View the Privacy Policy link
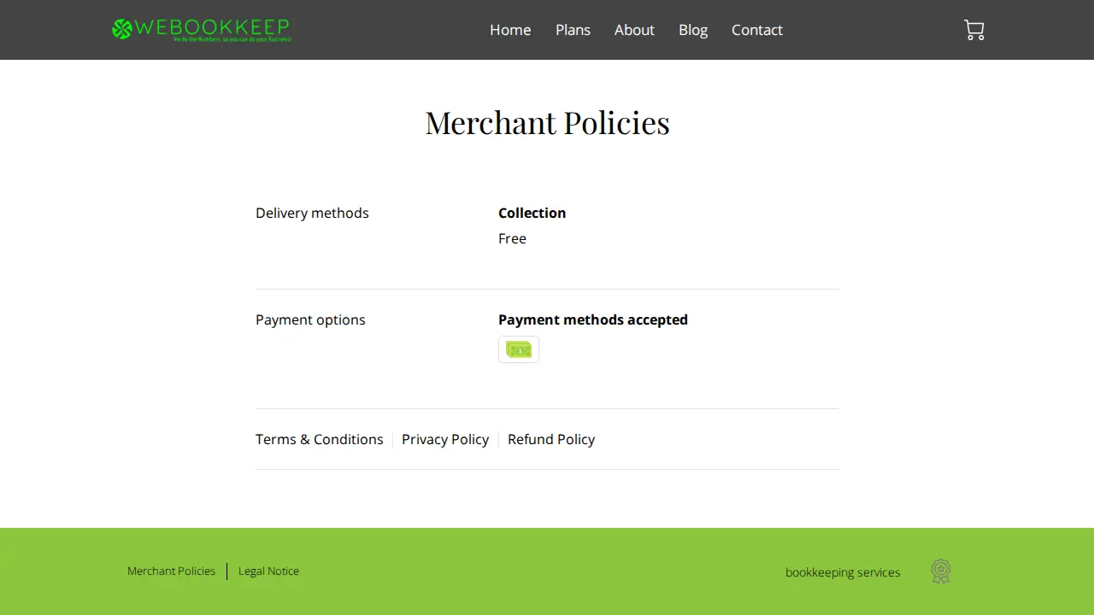This screenshot has width=1094, height=615. (445, 439)
